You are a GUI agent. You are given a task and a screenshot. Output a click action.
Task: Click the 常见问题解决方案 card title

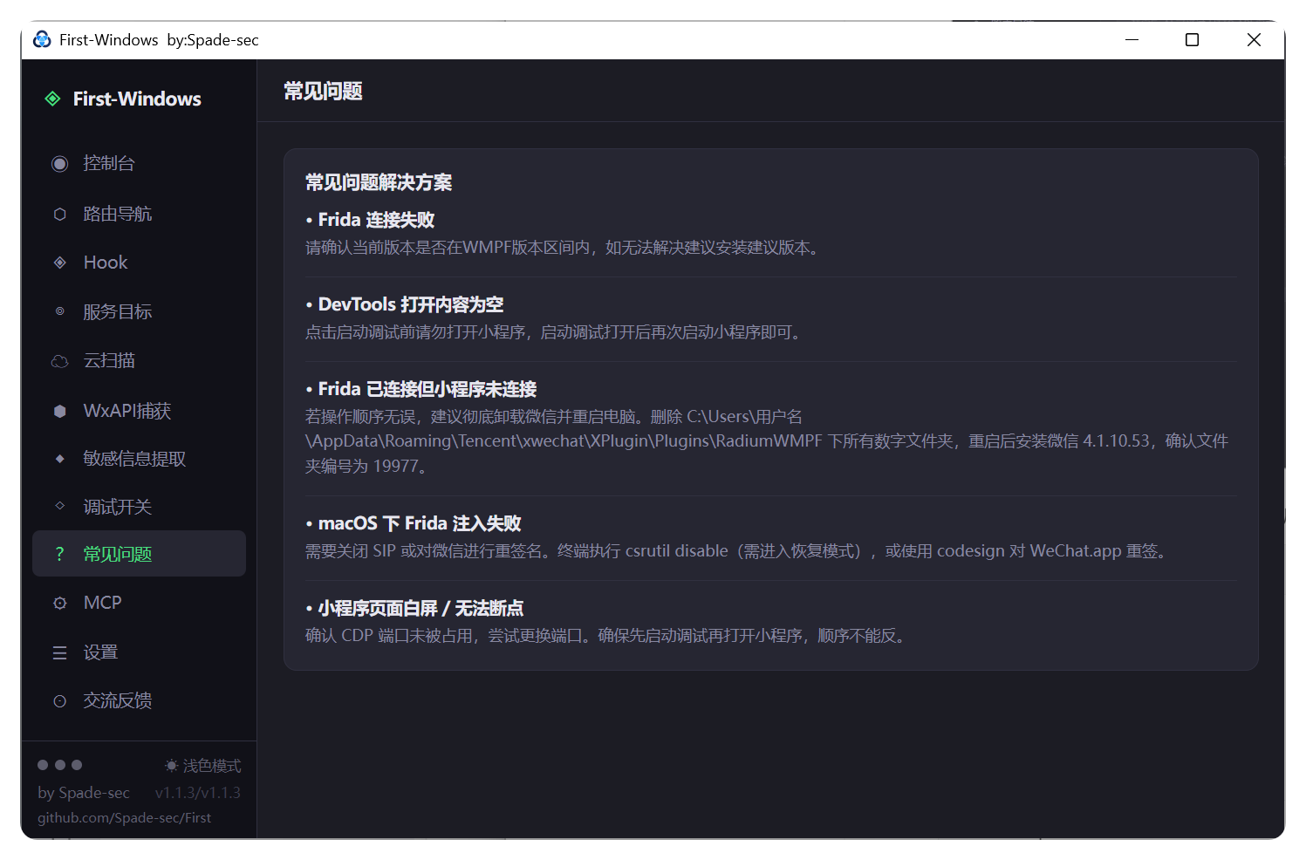click(x=379, y=182)
